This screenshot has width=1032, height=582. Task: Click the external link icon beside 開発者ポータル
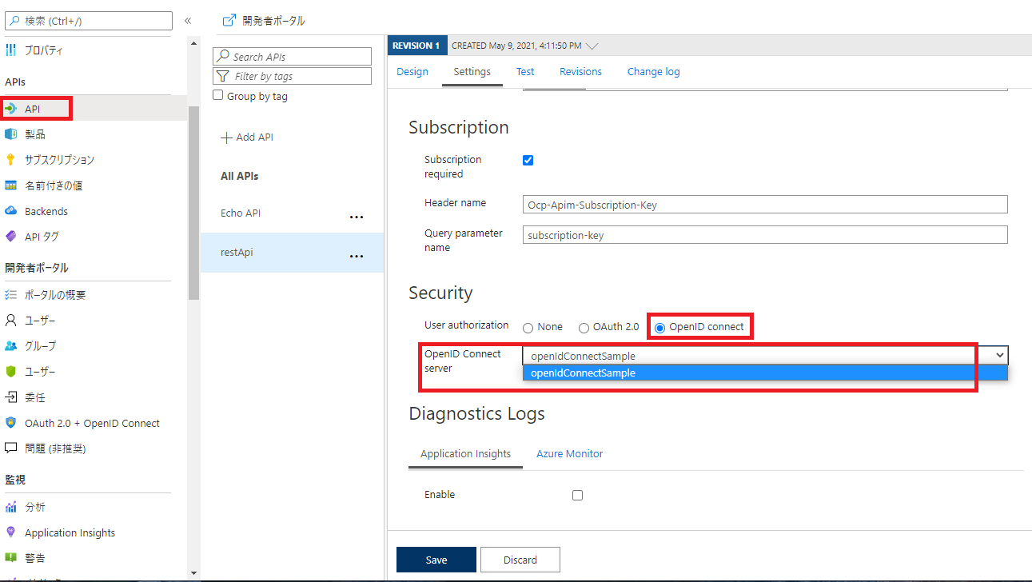pyautogui.click(x=229, y=21)
